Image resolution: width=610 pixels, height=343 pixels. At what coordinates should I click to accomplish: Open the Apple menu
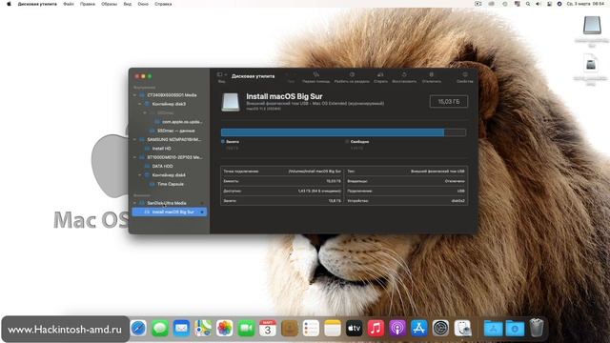[x=9, y=4]
